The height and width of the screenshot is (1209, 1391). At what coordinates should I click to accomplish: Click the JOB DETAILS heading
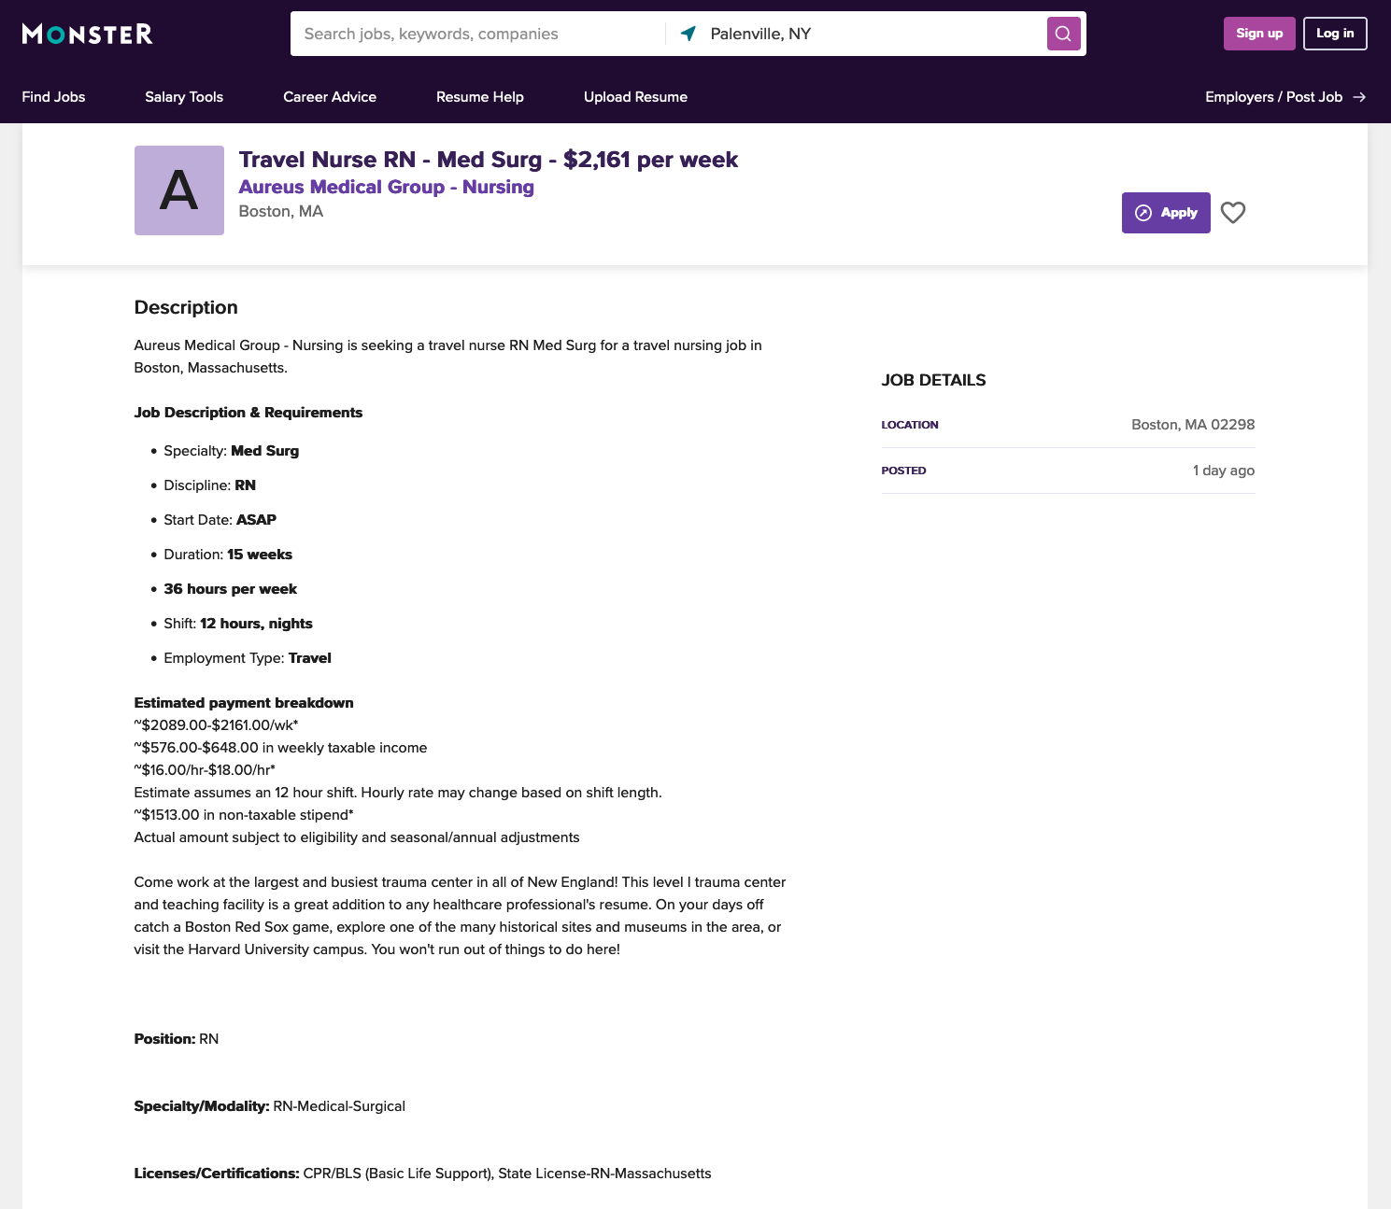(x=934, y=380)
